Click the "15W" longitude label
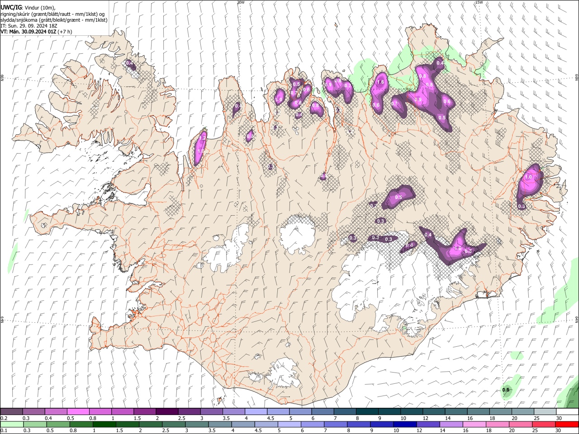 pyautogui.click(x=479, y=2)
